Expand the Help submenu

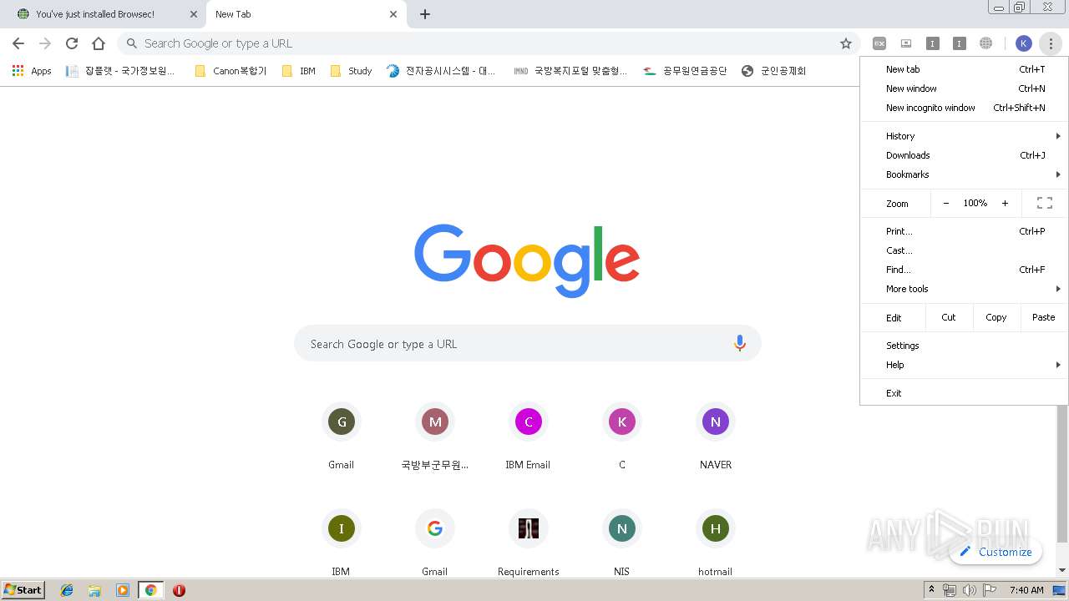[x=964, y=365]
